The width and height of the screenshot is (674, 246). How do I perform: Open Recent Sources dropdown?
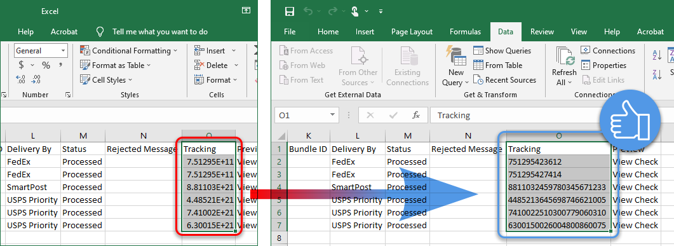click(x=504, y=80)
